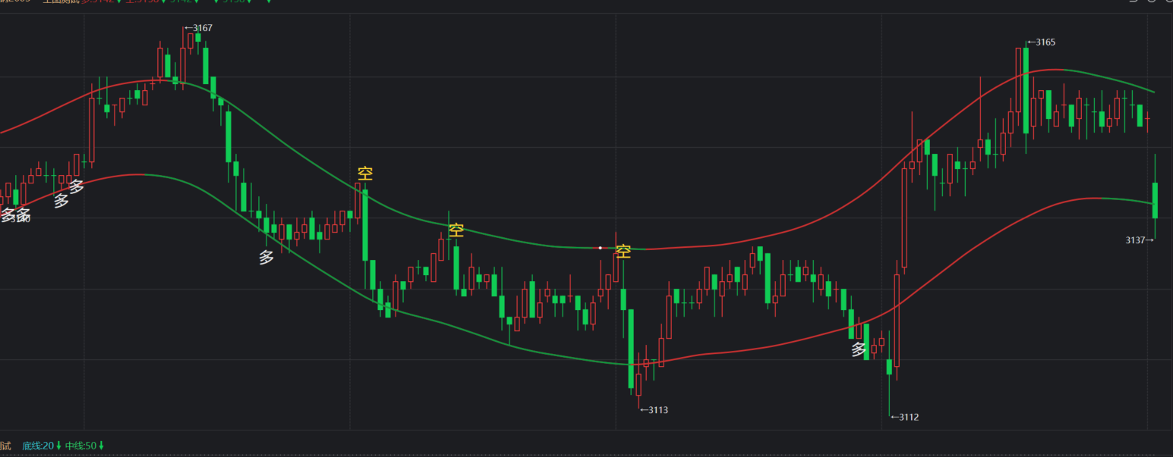Click the green arrow after 中线:50
The width and height of the screenshot is (1173, 457).
(101, 446)
